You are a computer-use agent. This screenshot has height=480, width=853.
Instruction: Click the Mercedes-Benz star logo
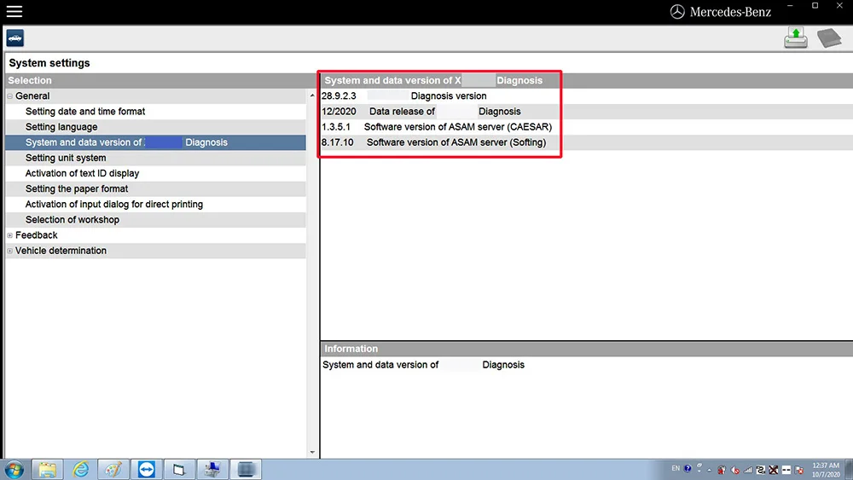pos(677,11)
